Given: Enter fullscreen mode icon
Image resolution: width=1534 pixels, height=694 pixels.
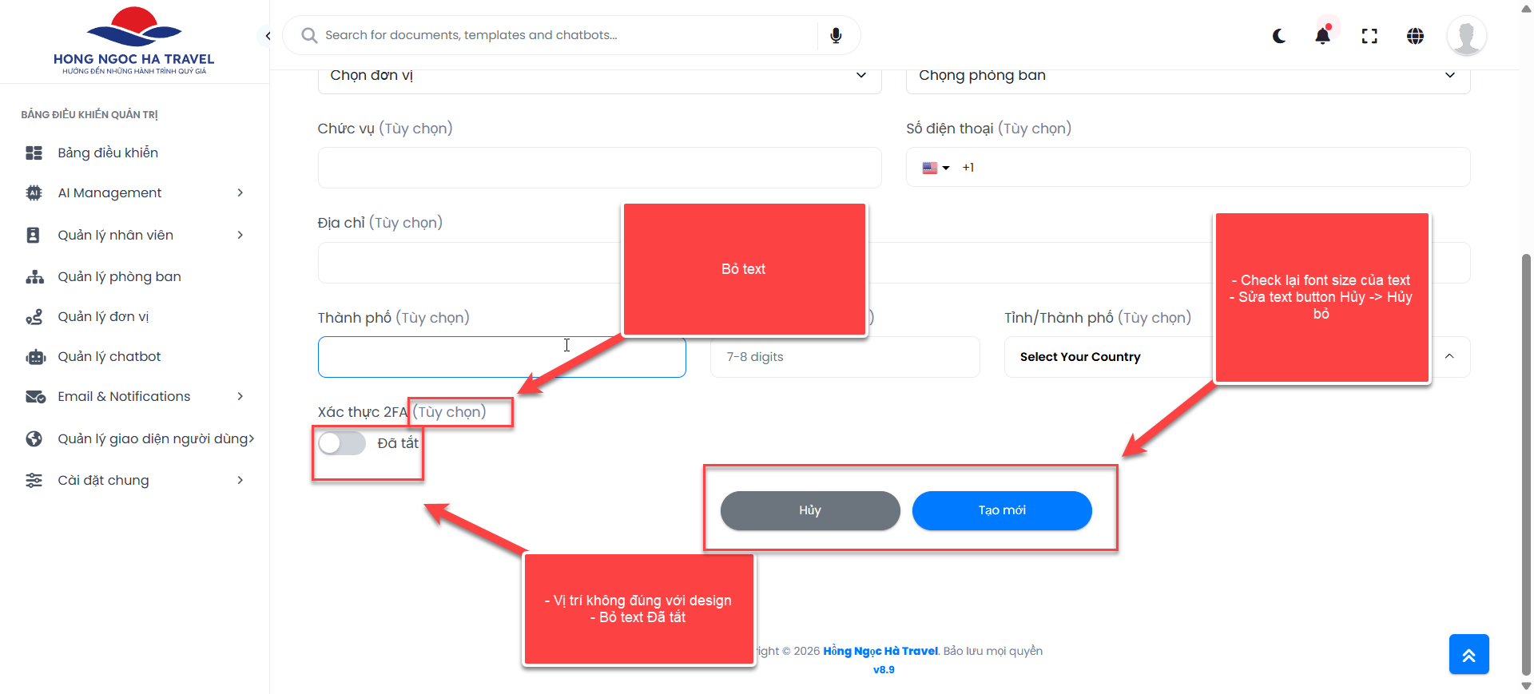Looking at the screenshot, I should (x=1369, y=36).
